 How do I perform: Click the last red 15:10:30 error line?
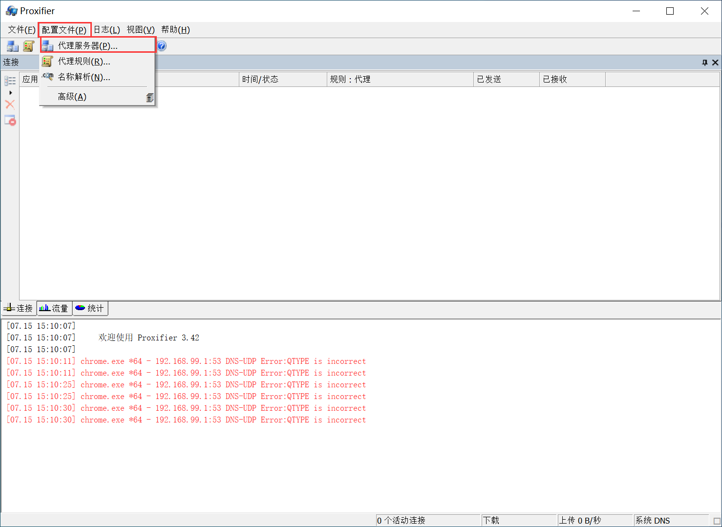click(186, 420)
